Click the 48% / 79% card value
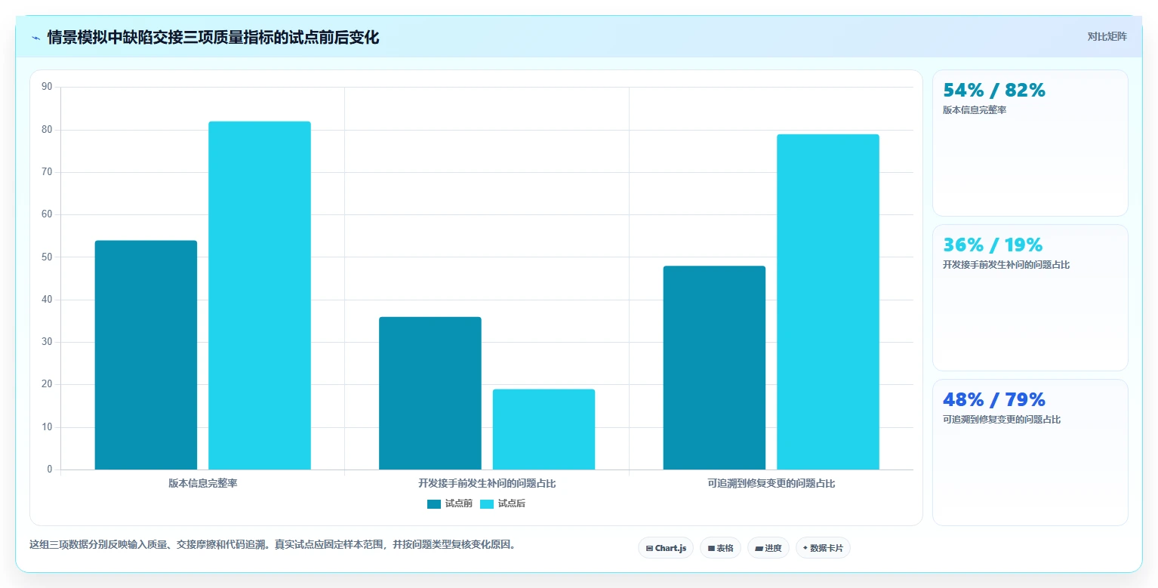1158x588 pixels. click(x=994, y=400)
